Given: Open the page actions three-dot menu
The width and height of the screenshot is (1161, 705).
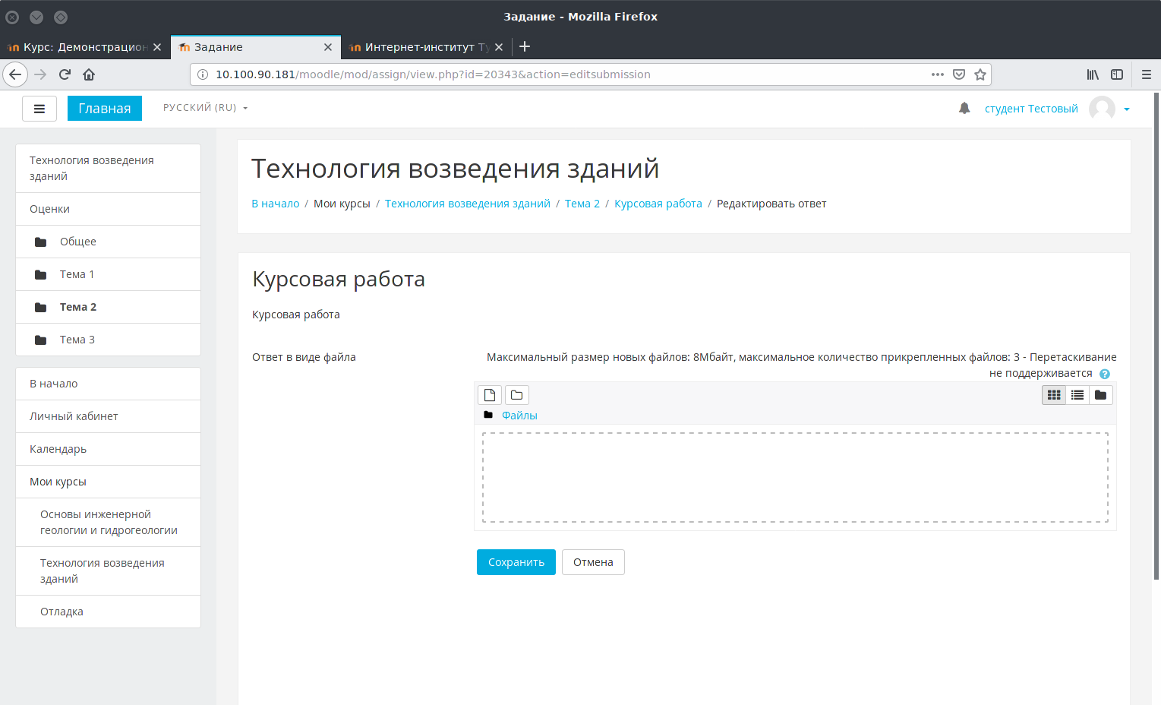Looking at the screenshot, I should (x=938, y=74).
